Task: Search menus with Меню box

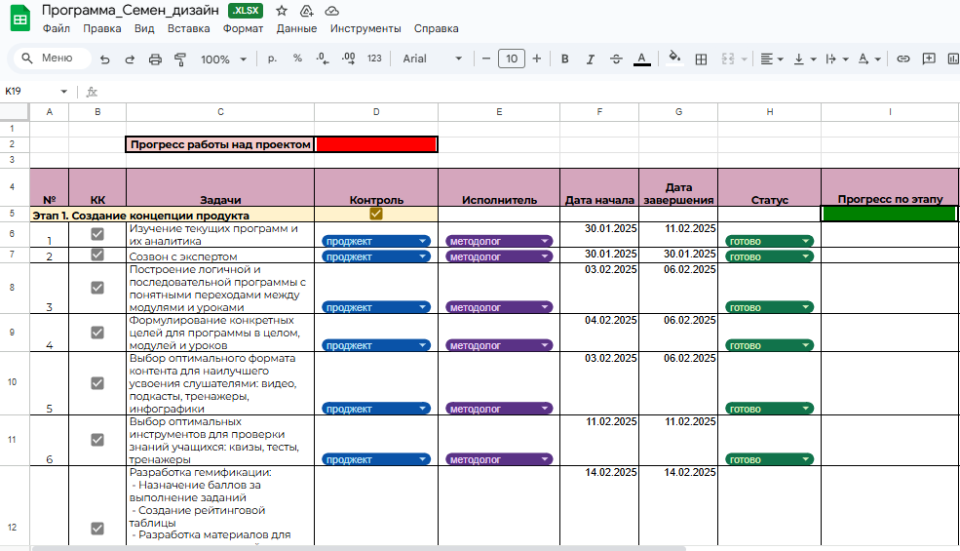Action: pyautogui.click(x=53, y=59)
